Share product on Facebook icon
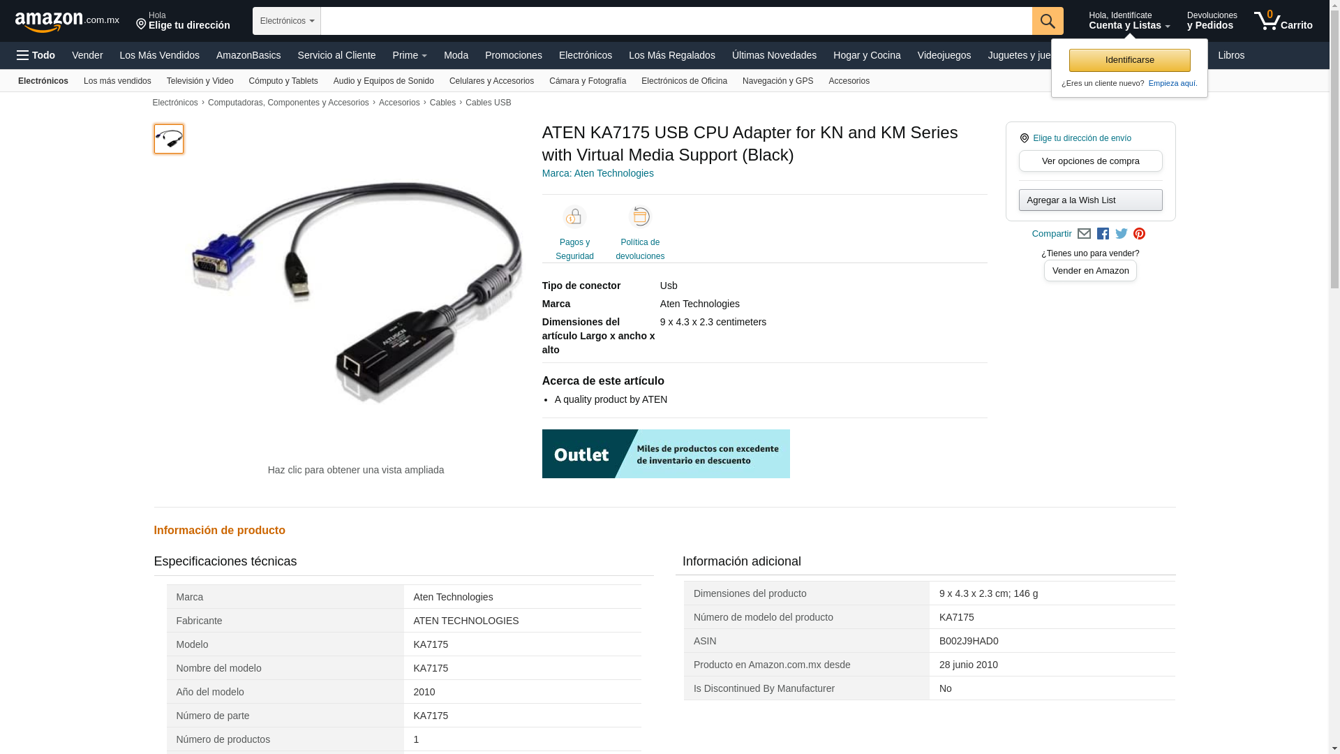1340x754 pixels. pyautogui.click(x=1103, y=234)
